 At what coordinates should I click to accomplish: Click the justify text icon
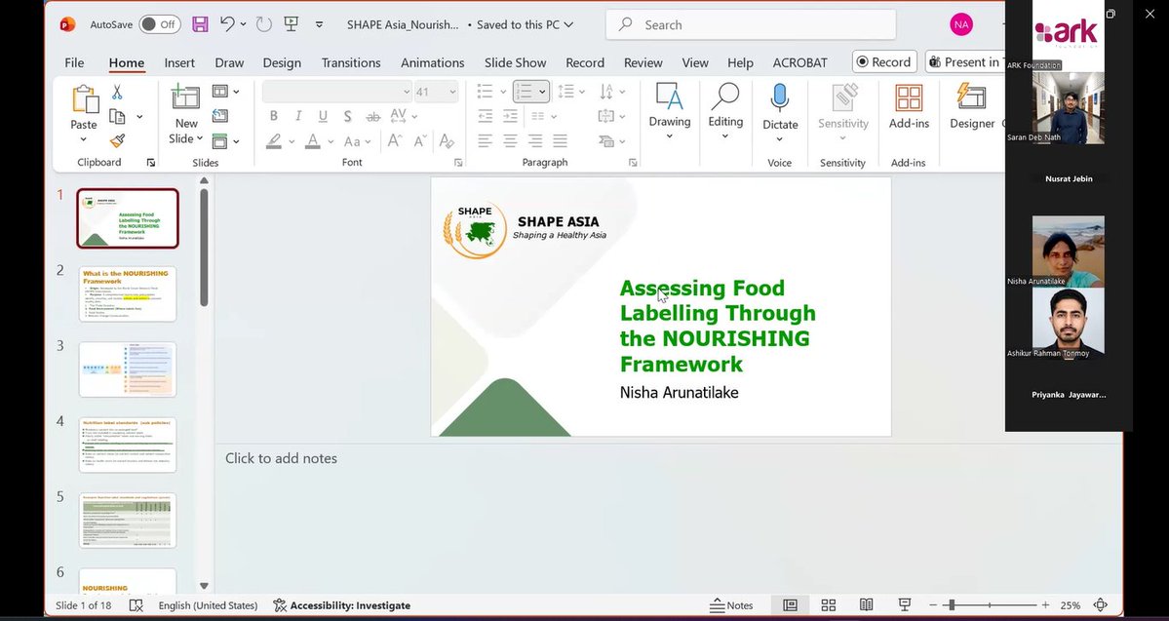point(560,140)
